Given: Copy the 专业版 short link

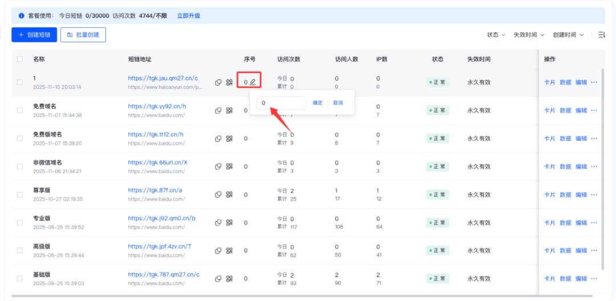Looking at the screenshot, I should 218,222.
